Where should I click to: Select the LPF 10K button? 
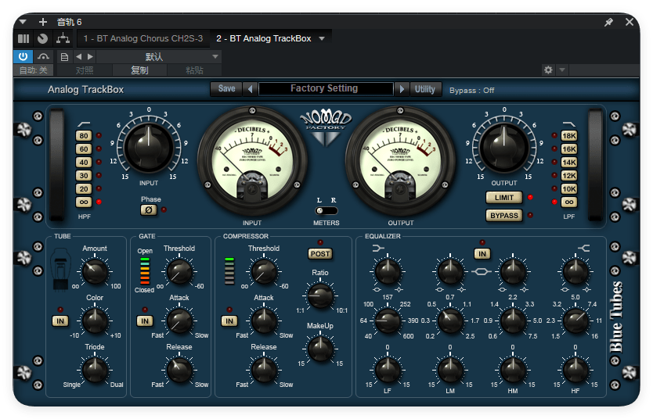[569, 188]
